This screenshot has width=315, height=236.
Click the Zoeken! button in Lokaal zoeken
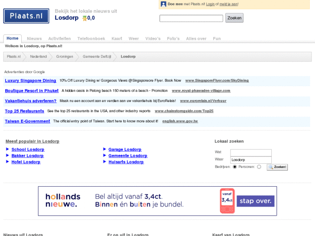click(277, 167)
